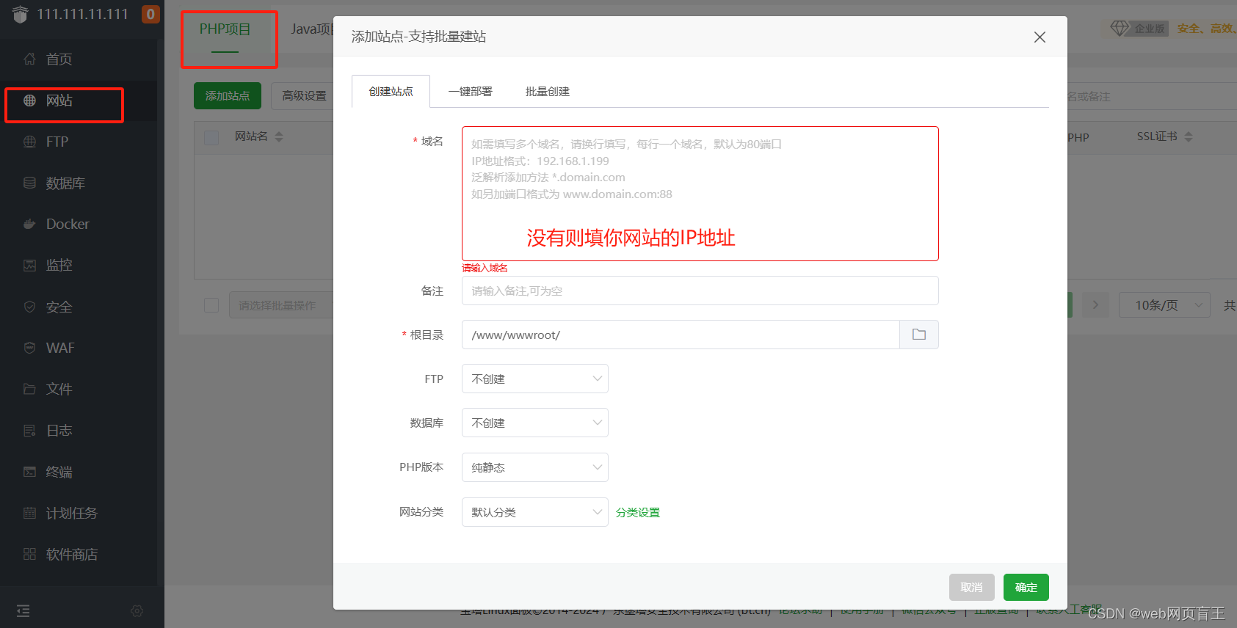Click the orange notification count badge
1237x628 pixels.
pyautogui.click(x=150, y=14)
